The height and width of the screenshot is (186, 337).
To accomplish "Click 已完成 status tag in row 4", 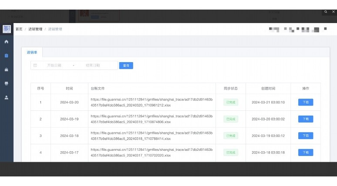I will (231, 153).
